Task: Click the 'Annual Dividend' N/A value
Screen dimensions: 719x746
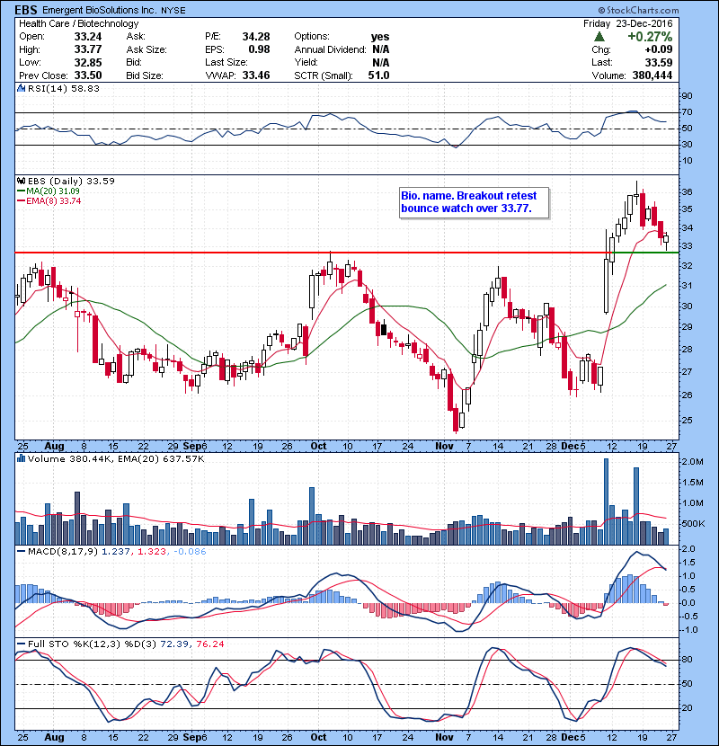Action: (x=381, y=49)
